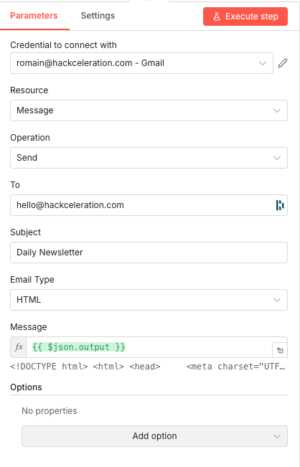
Task: Click the flask icon on Execute step
Action: click(217, 16)
